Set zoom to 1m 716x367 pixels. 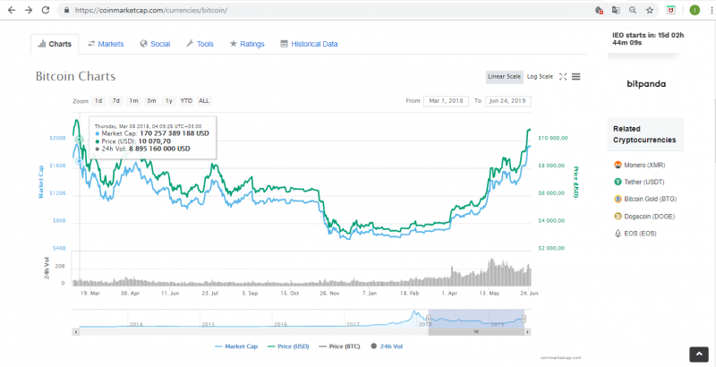133,101
